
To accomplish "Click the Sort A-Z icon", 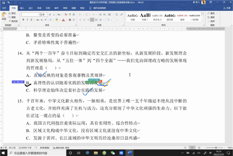I will pyautogui.click(x=117, y=14).
